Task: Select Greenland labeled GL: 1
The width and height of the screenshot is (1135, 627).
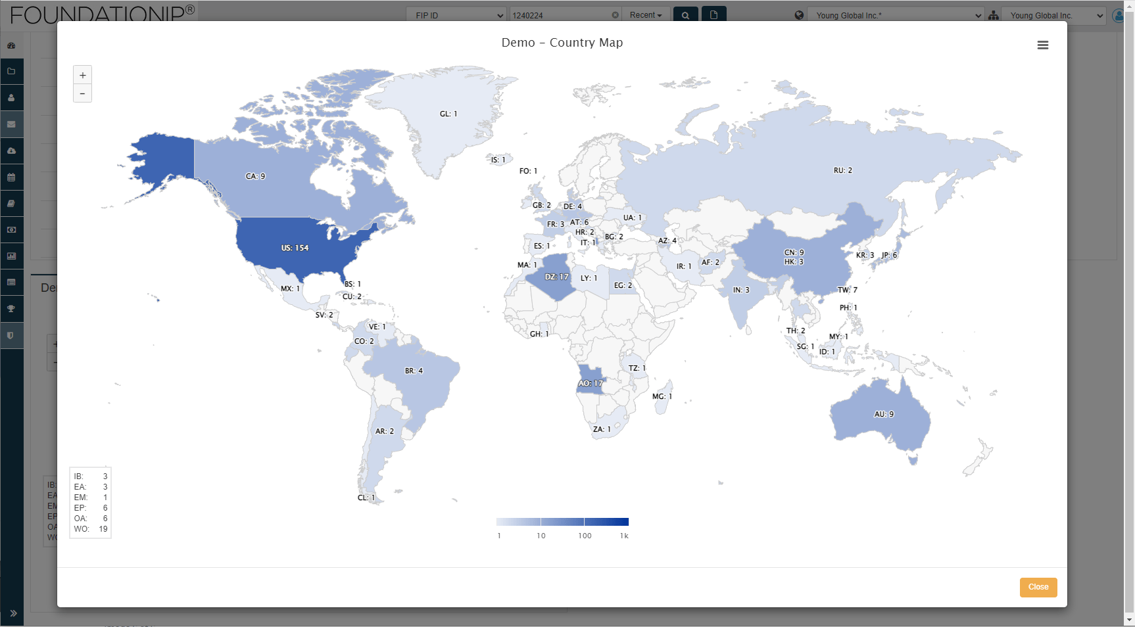Action: click(448, 114)
